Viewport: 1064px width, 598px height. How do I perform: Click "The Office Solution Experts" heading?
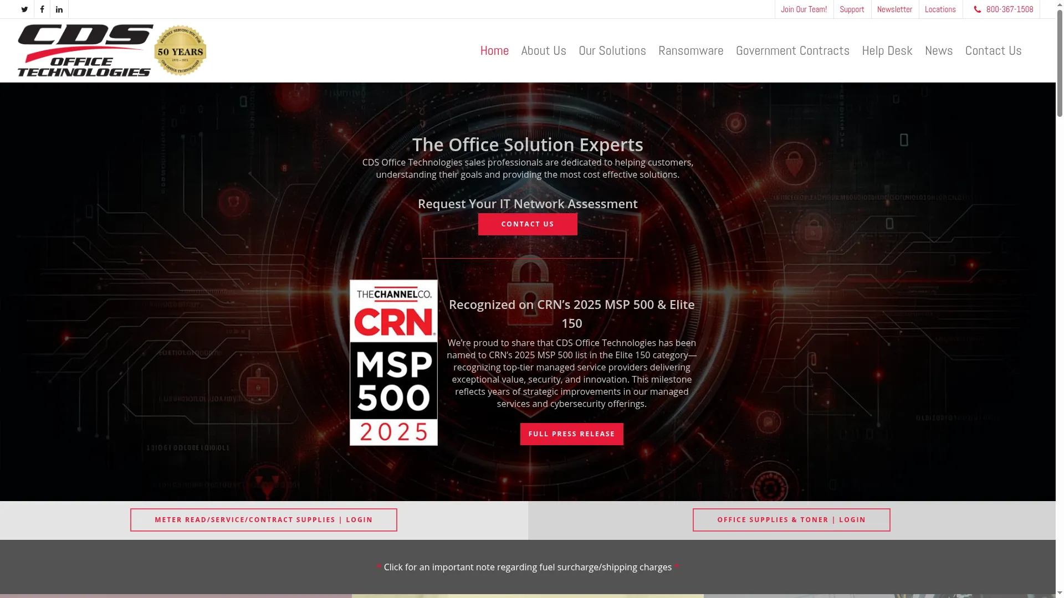pos(528,145)
